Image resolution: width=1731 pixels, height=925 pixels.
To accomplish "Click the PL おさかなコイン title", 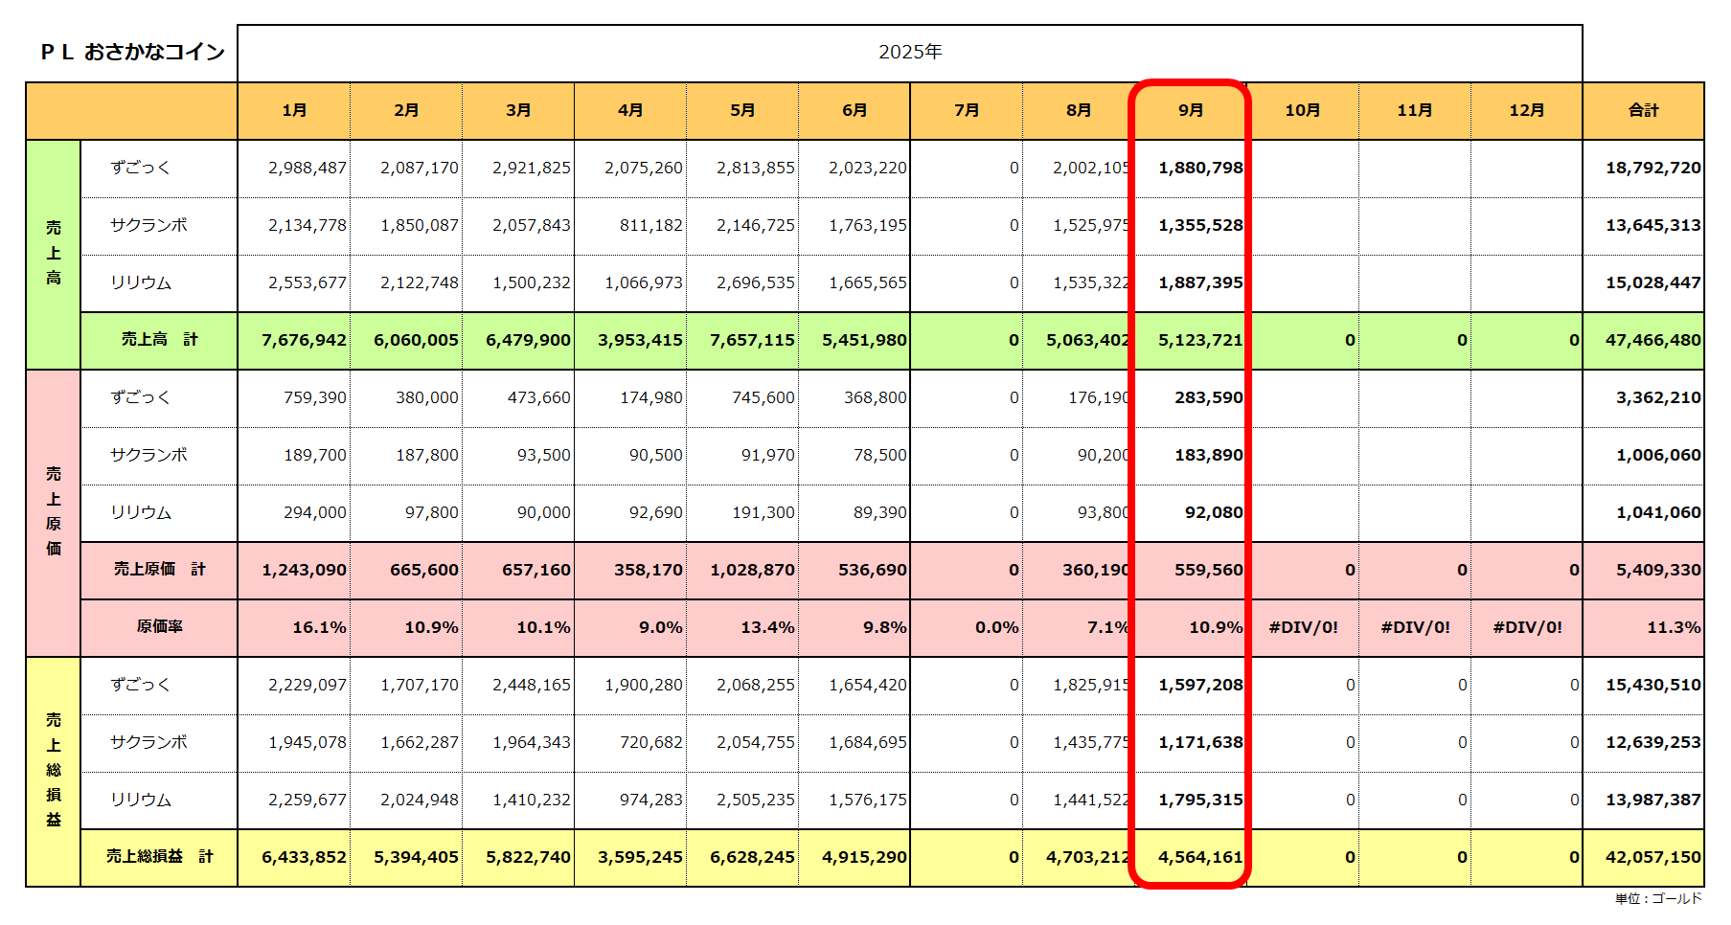I will 132,53.
